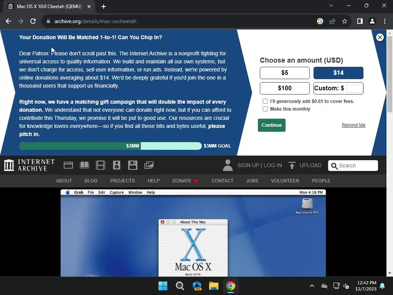Screen dimensions: 393x295
Task: Open the Texts book icon
Action: click(x=84, y=165)
